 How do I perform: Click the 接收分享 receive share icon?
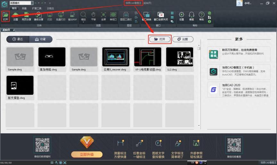coord(38,16)
